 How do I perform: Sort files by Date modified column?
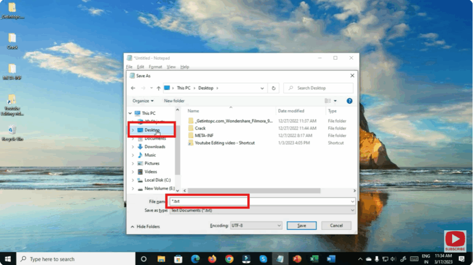pos(291,111)
